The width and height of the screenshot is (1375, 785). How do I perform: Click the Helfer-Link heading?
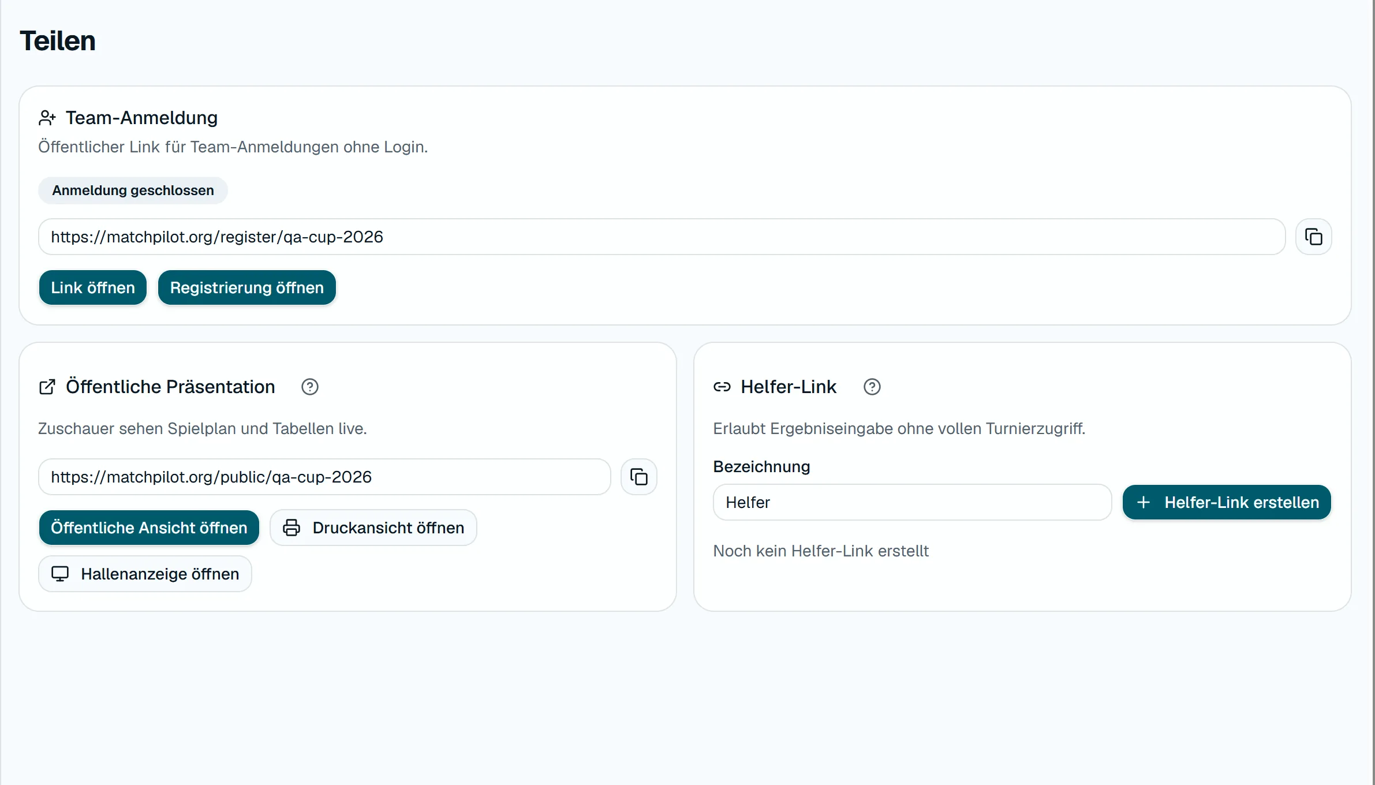(789, 387)
